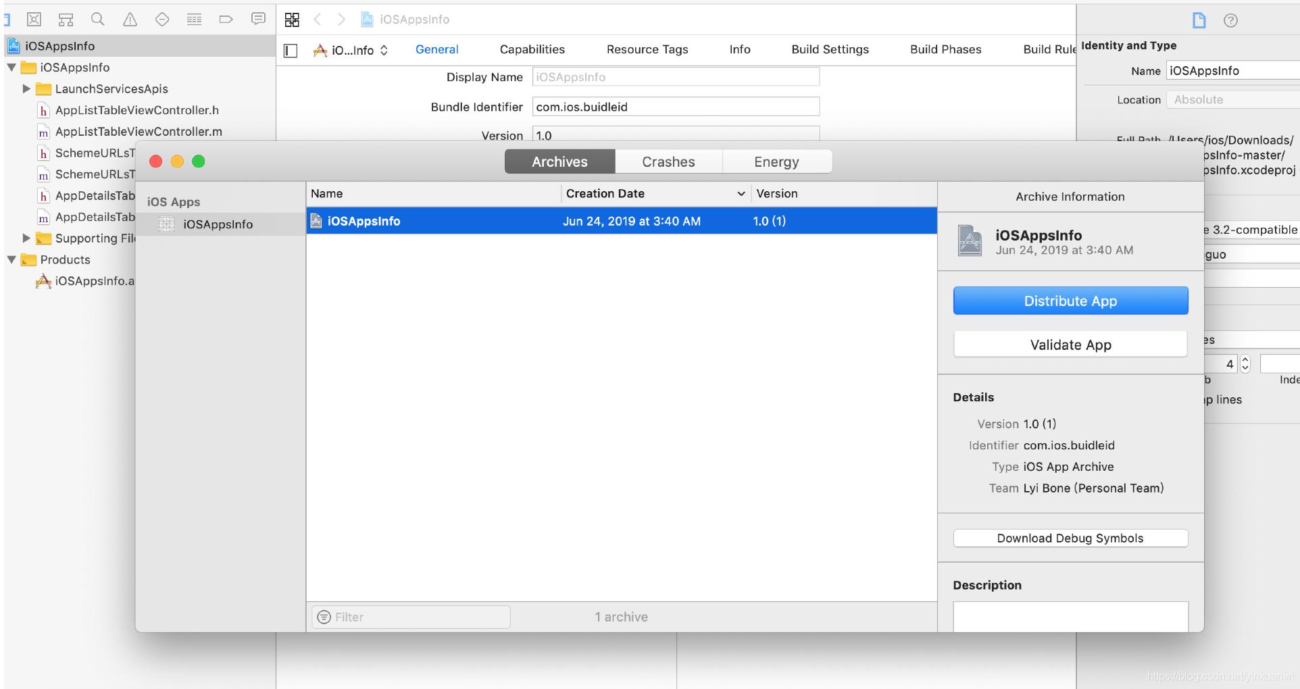Viewport: 1300px width, 689px height.
Task: Open the breakpoint navigator icon
Action: [x=226, y=20]
